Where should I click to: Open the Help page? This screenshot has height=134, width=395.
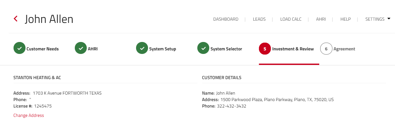345,19
